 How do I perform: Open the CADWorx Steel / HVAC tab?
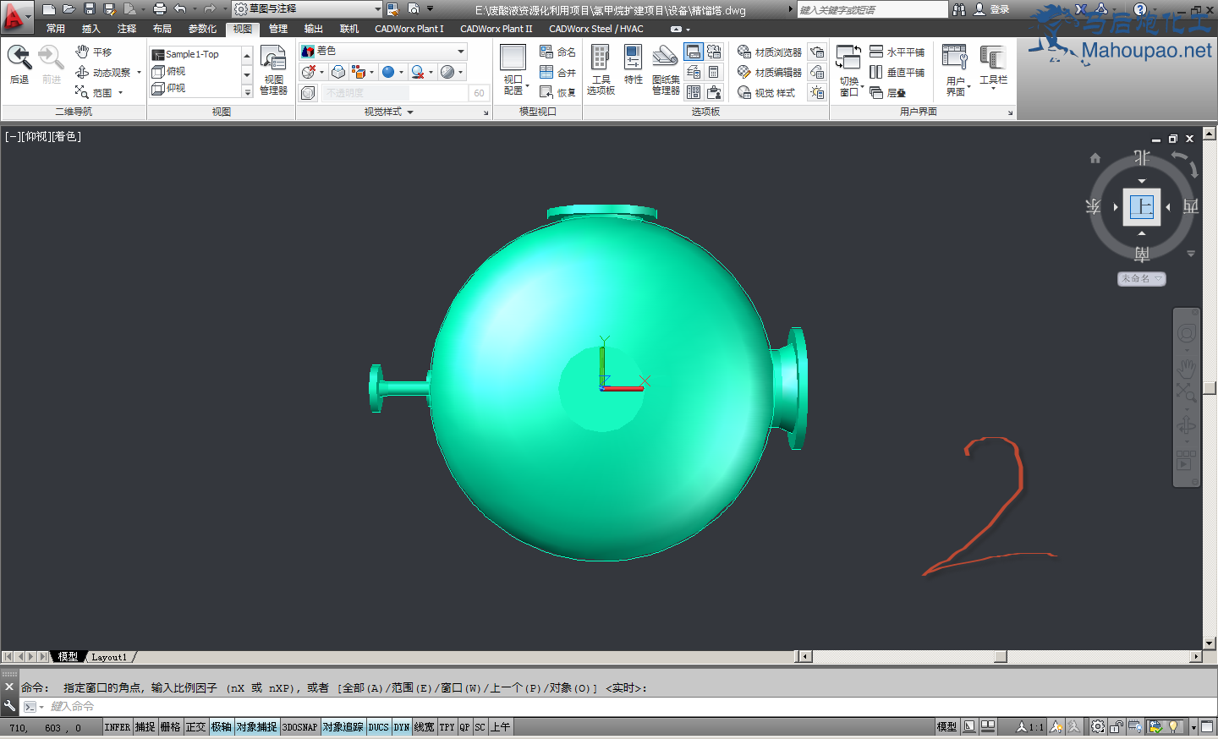click(x=596, y=29)
